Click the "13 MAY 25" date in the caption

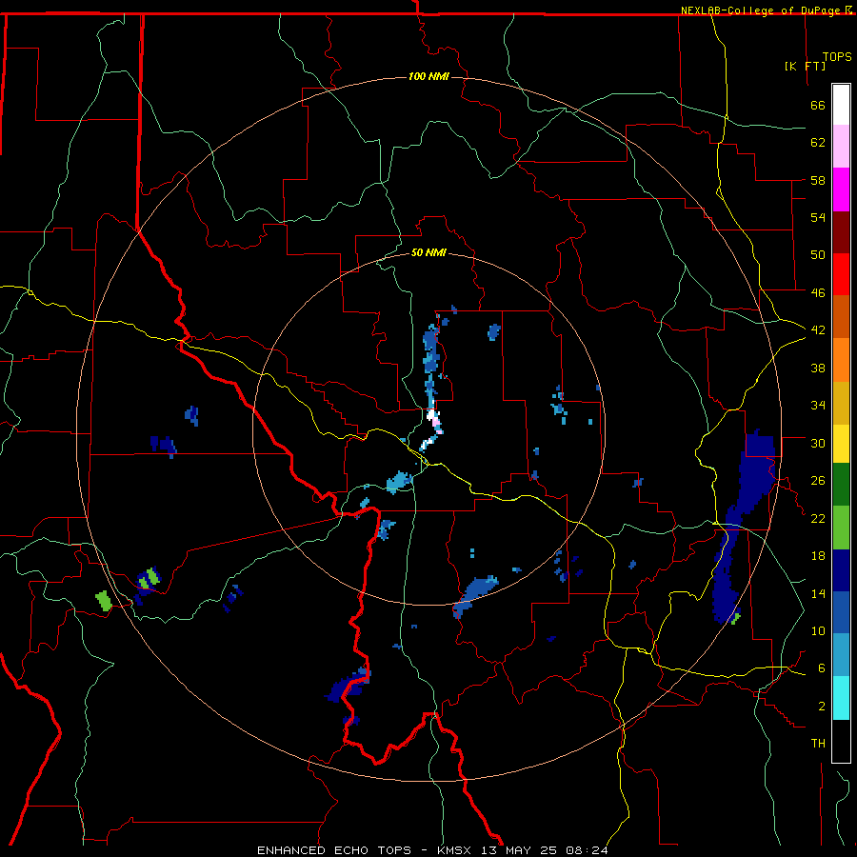[521, 850]
